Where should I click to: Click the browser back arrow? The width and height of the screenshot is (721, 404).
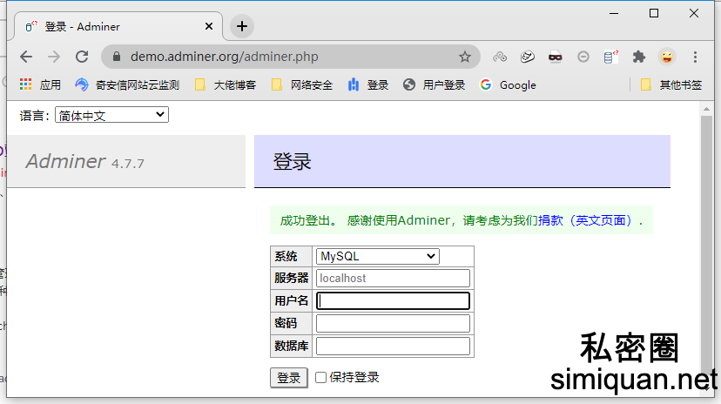click(x=26, y=57)
